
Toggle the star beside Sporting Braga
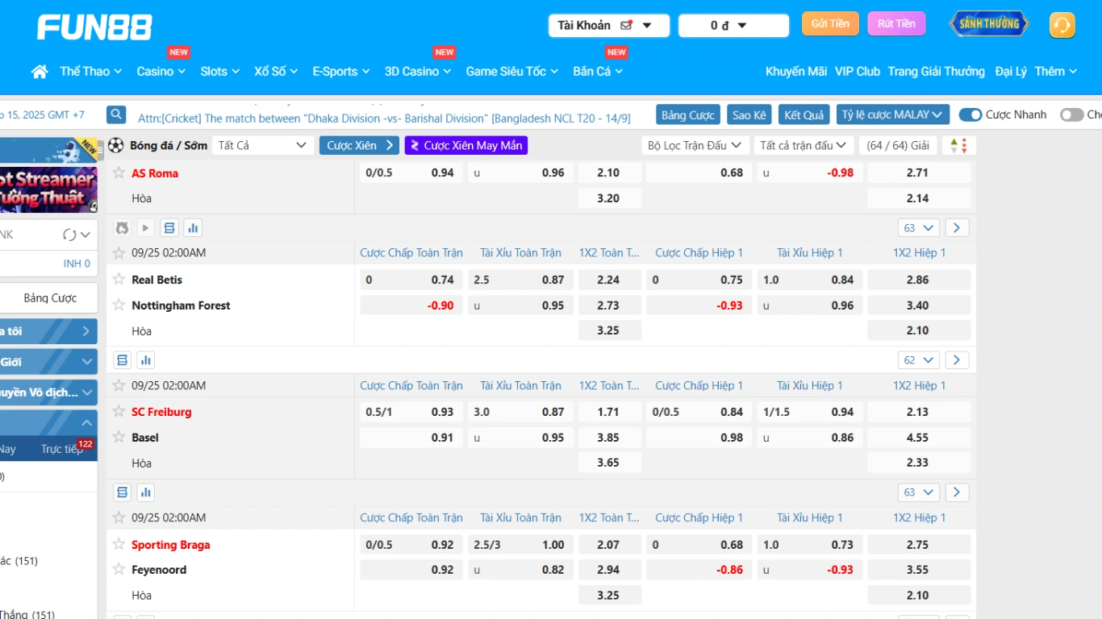[x=119, y=544]
